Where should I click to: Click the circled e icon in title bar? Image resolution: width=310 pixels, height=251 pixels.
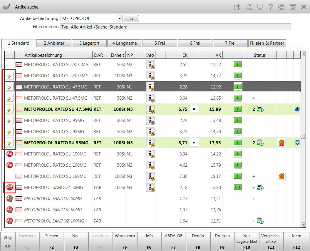coord(281,7)
